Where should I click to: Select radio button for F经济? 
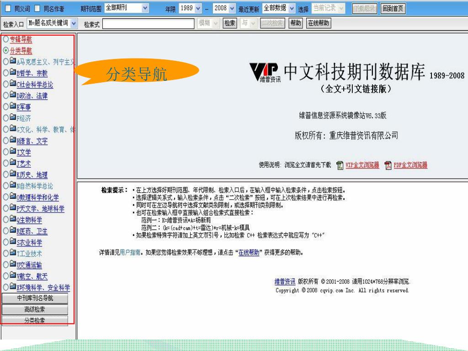(x=5, y=118)
